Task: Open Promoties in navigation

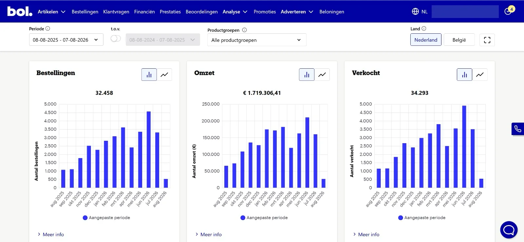Action: [265, 11]
